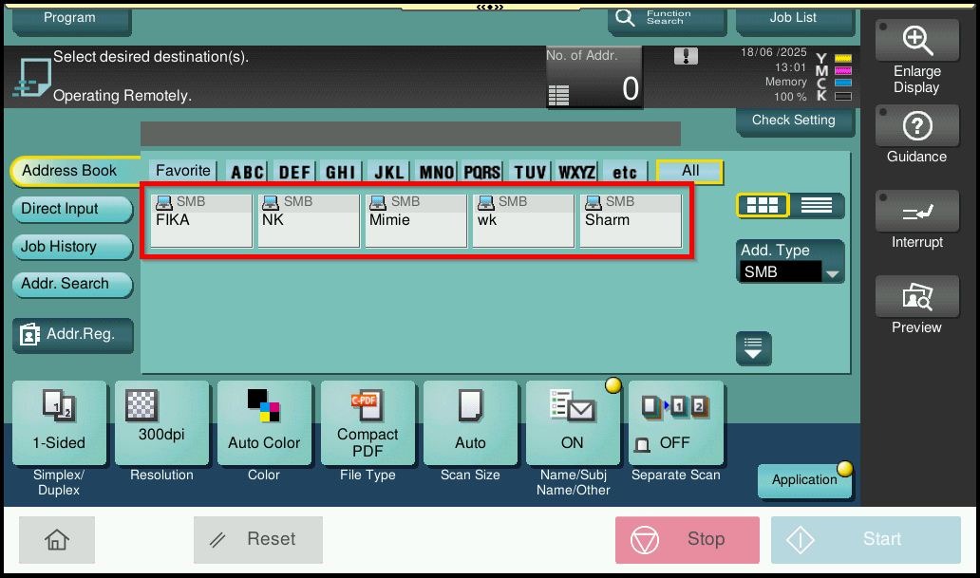Go to Home screen icon

point(57,539)
